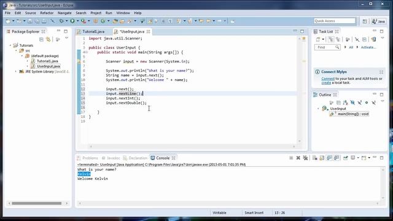Open Package Explorer view menu triangle
Viewport: 393px width, 221px height.
[x=66, y=38]
